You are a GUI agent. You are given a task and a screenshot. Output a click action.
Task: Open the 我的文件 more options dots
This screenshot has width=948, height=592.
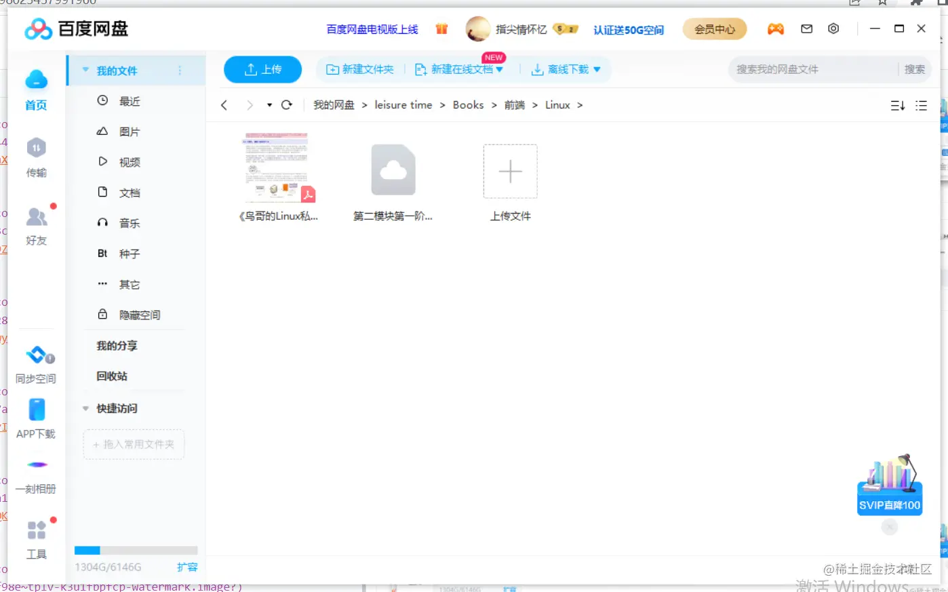(180, 71)
